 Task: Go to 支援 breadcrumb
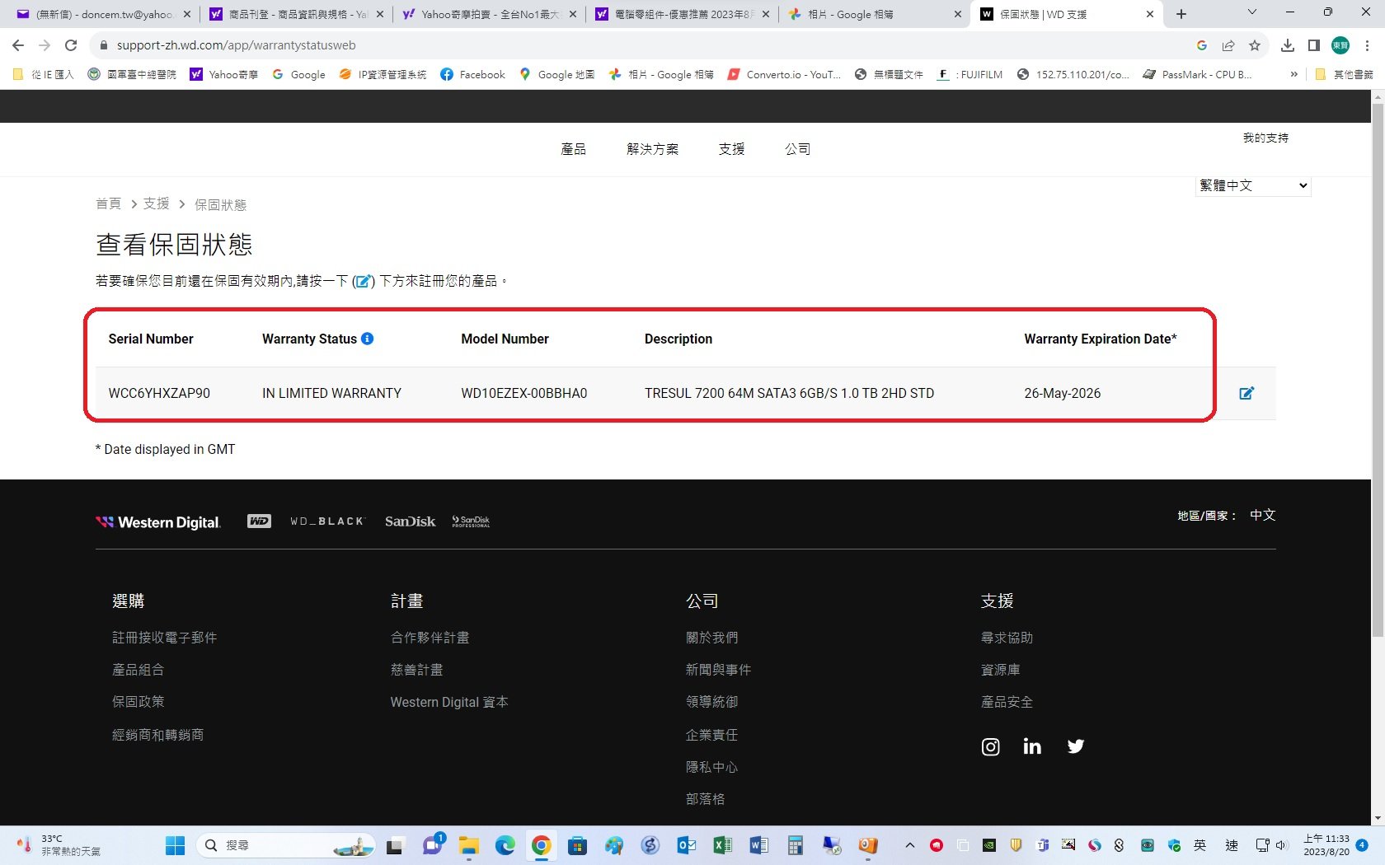157,203
